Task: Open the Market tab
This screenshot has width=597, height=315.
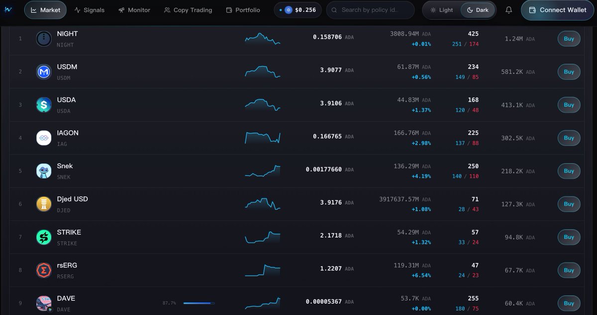Action: coord(45,10)
